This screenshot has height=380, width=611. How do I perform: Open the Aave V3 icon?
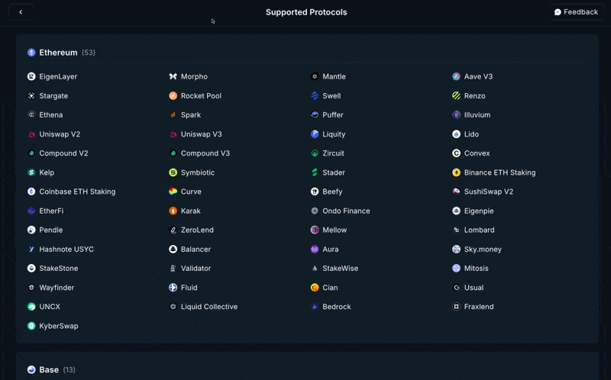click(456, 76)
